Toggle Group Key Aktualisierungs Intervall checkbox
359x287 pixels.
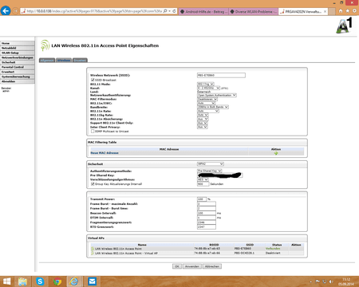(x=93, y=184)
